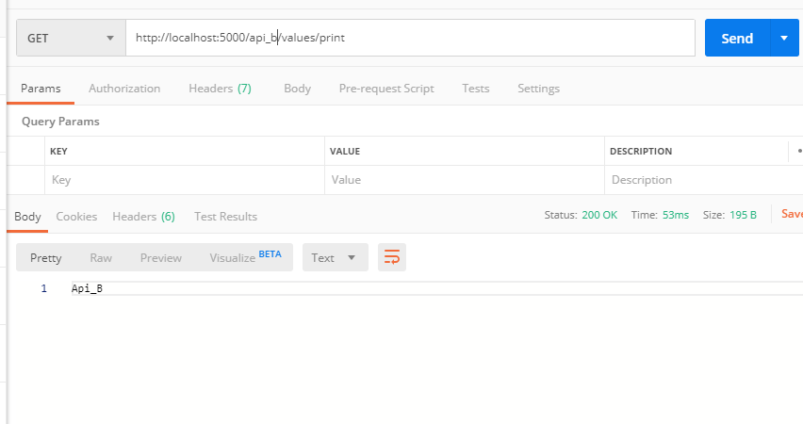Select the Visualize BETA view
803x424 pixels.
click(245, 257)
